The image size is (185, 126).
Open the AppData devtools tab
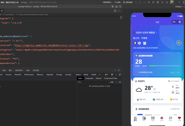(x=50, y=75)
